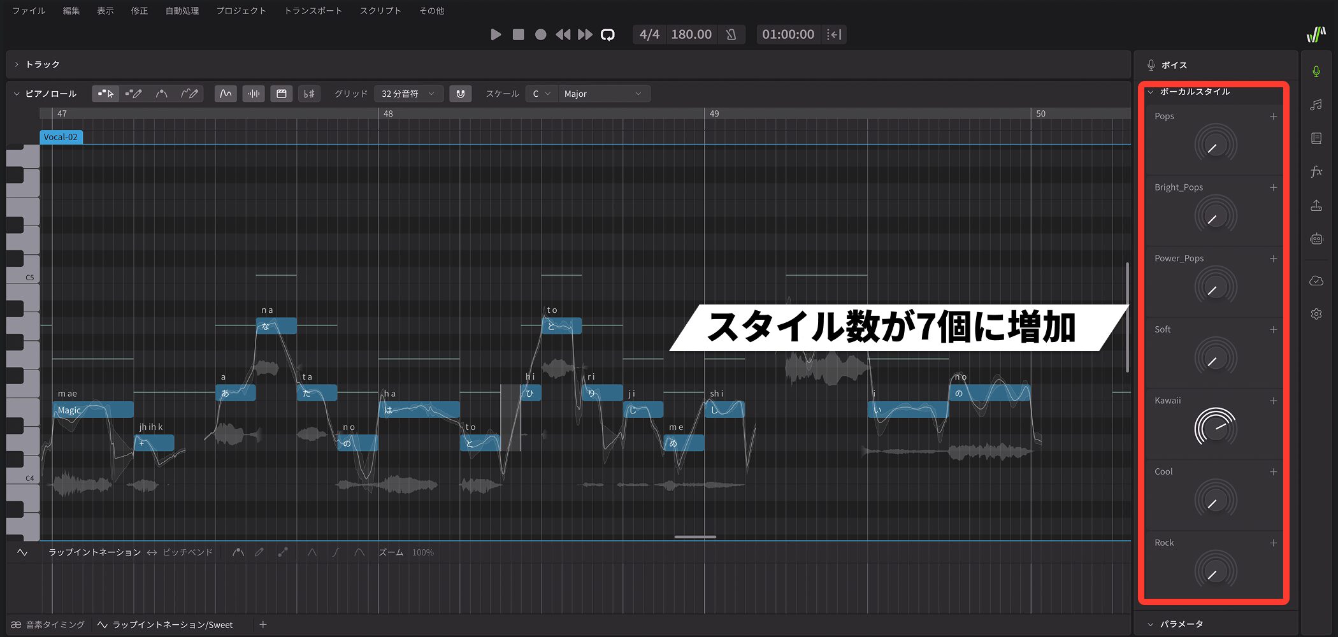Click the 180.00 tempo field
1338x637 pixels.
[691, 34]
